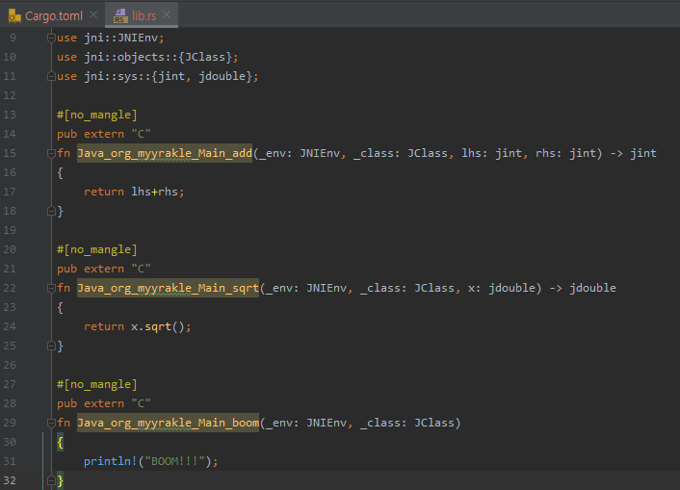Click the #[no_mangle] attribute on line 20

pyautogui.click(x=97, y=249)
